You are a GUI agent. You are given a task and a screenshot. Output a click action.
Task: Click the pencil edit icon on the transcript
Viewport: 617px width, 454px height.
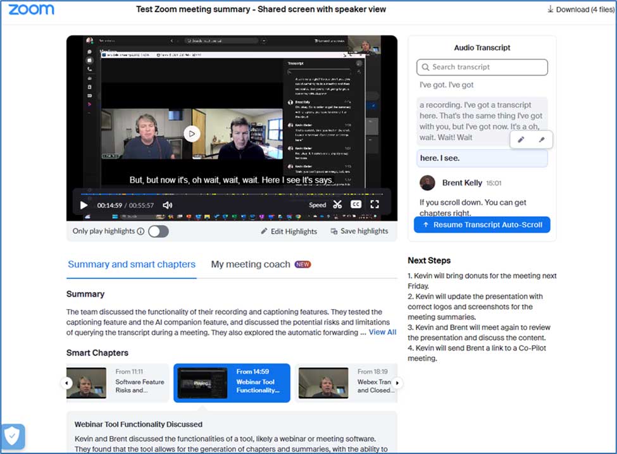tap(521, 140)
